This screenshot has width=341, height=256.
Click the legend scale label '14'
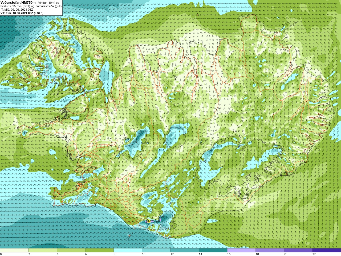pos(200,254)
